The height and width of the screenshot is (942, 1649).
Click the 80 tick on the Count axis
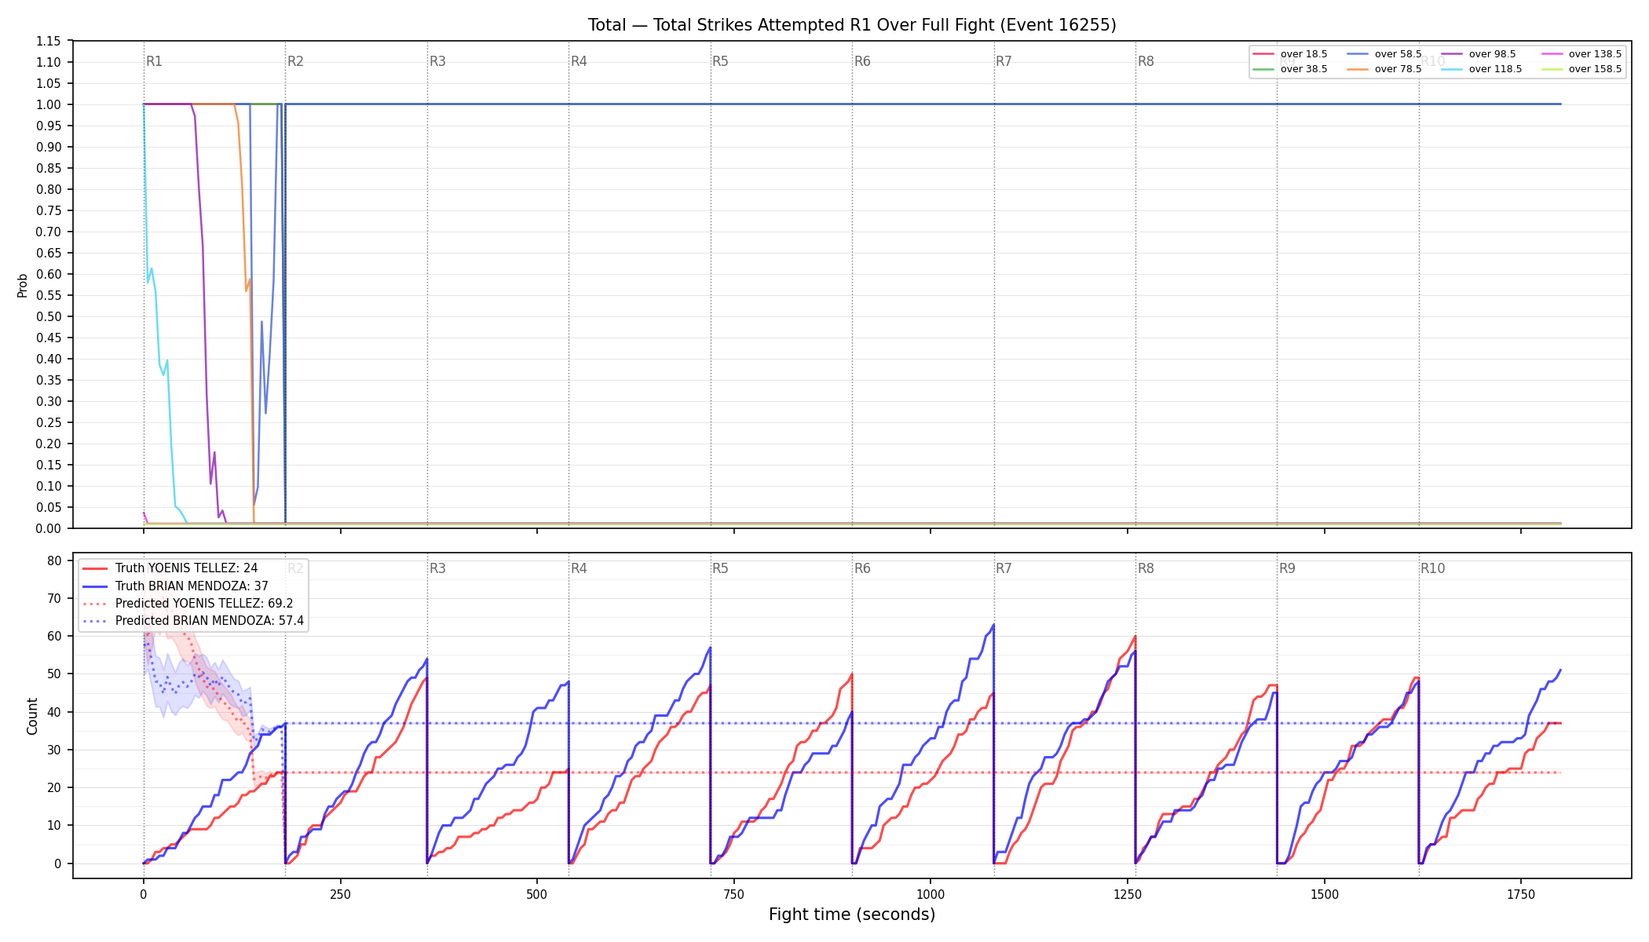coord(54,560)
